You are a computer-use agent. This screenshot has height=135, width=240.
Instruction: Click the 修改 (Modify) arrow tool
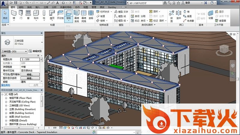[x=5, y=14]
